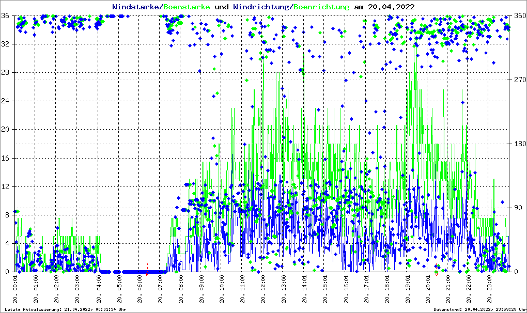
Task: Click the date '20.04.2022' in the title
Action: coord(391,7)
